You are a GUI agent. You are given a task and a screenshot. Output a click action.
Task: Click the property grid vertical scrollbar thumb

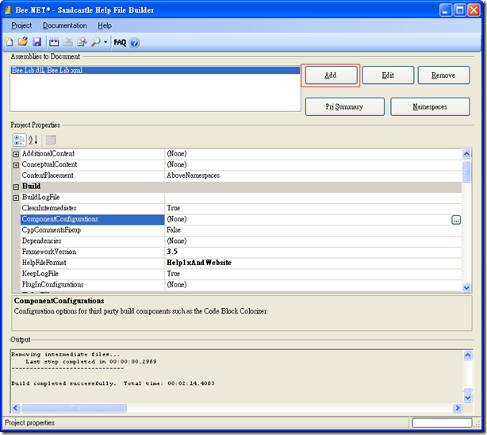click(x=466, y=171)
